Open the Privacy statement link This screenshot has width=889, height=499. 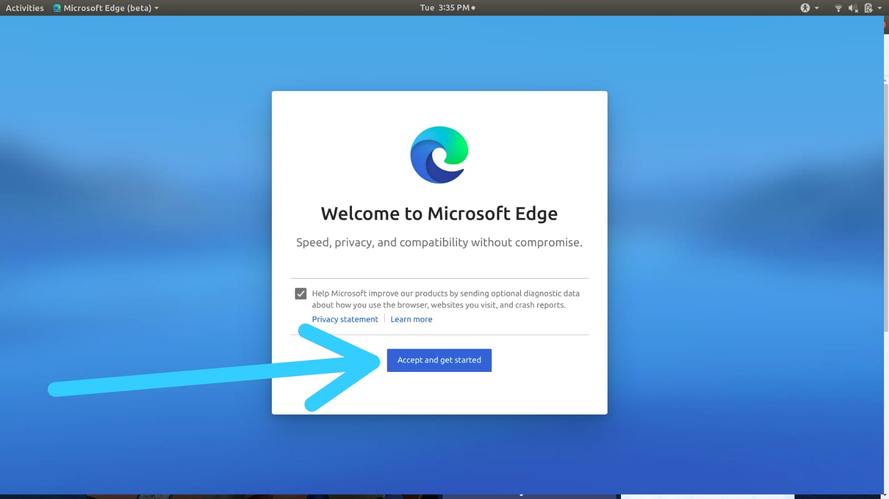345,319
